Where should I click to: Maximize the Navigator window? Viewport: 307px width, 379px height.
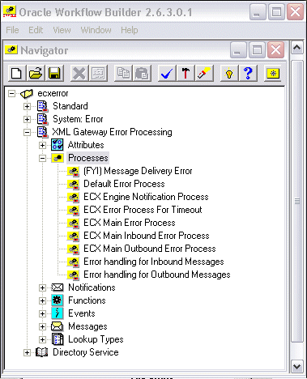[257, 50]
